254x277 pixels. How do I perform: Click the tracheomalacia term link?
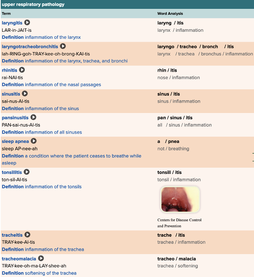coord(19,259)
